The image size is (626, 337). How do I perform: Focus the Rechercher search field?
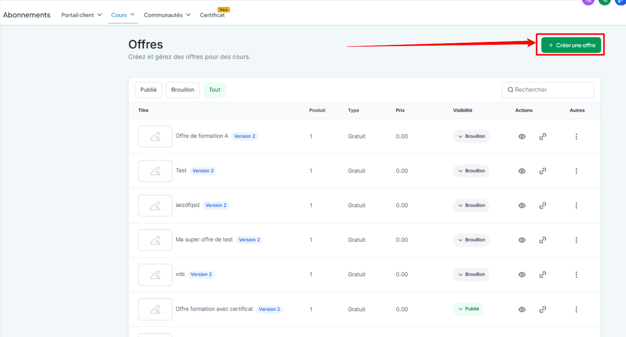(x=548, y=90)
